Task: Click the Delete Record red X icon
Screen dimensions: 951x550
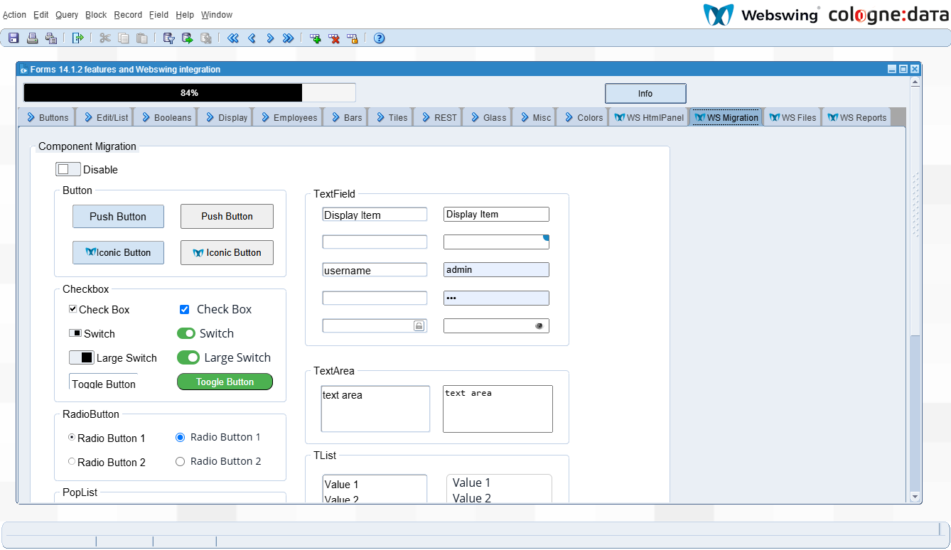Action: point(334,38)
